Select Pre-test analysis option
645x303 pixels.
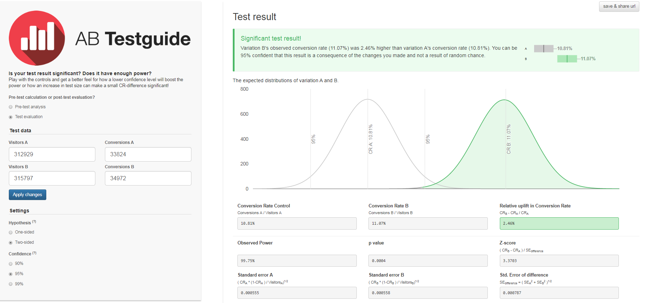pos(11,107)
